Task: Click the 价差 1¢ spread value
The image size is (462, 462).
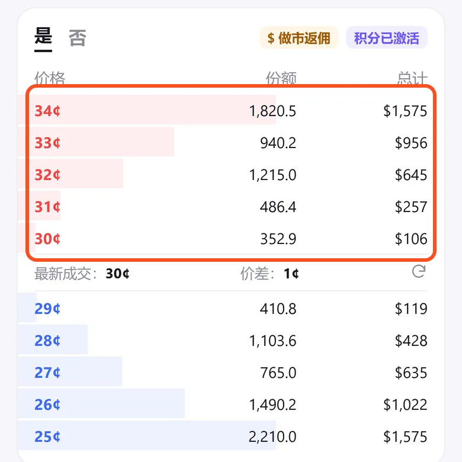Action: pos(291,274)
